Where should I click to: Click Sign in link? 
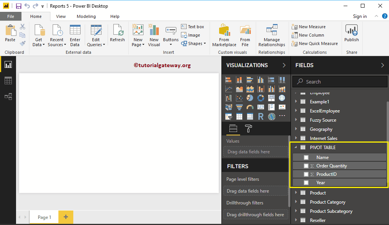[x=360, y=16]
